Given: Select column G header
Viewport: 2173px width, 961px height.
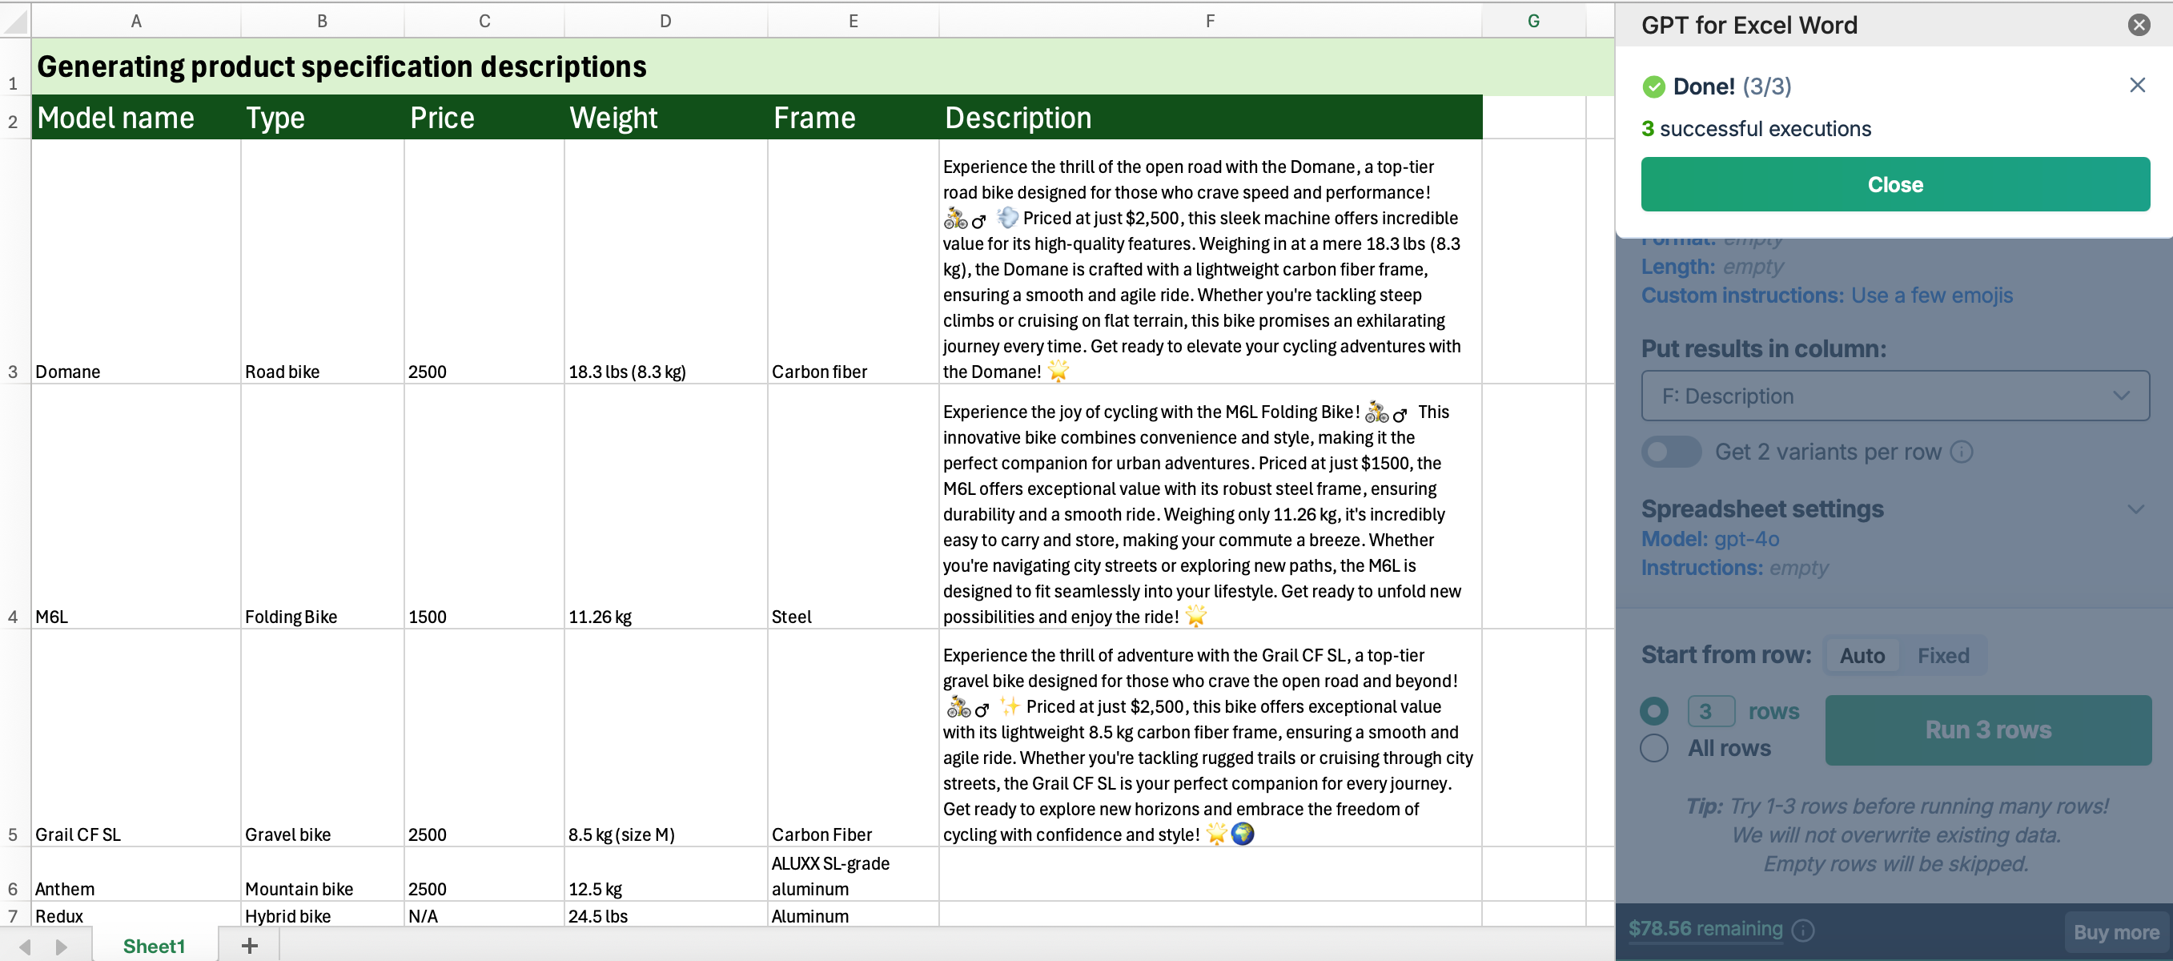Looking at the screenshot, I should (x=1532, y=21).
